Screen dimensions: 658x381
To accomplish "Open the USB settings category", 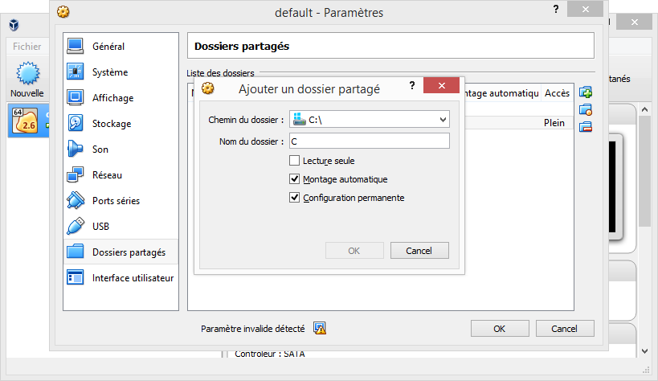I will point(100,227).
